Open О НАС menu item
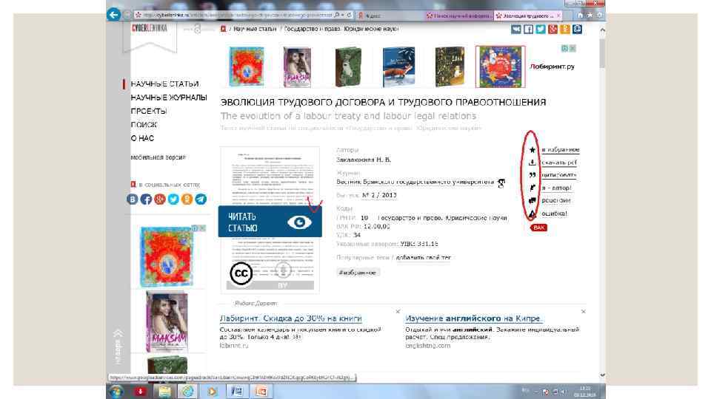The width and height of the screenshot is (711, 399). click(142, 138)
